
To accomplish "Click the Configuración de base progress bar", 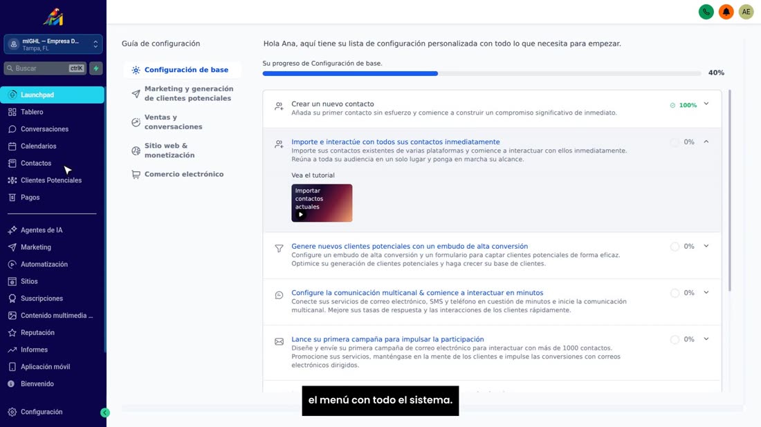I will coord(482,74).
